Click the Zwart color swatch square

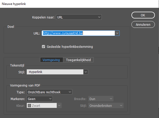click(x=29, y=106)
